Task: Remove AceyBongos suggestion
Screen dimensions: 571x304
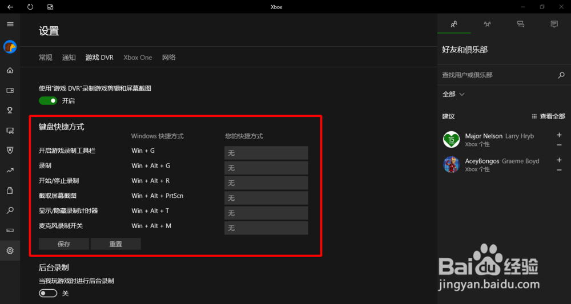Action: click(x=560, y=170)
